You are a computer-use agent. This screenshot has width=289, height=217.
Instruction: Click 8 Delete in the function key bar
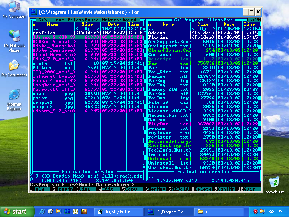(202, 189)
